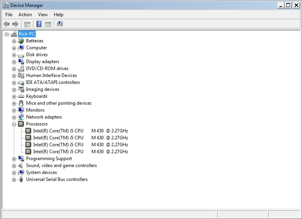Screen dimensions: 302x219
Task: Click the speaker icon for Sound controllers
Action: 21,166
